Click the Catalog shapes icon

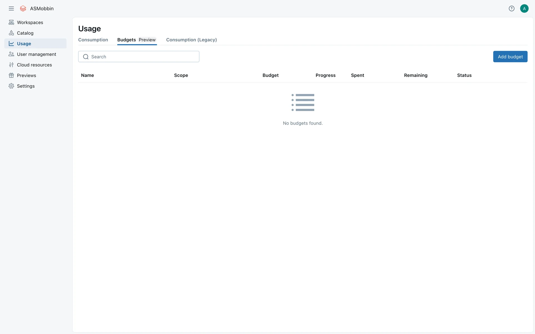point(11,33)
